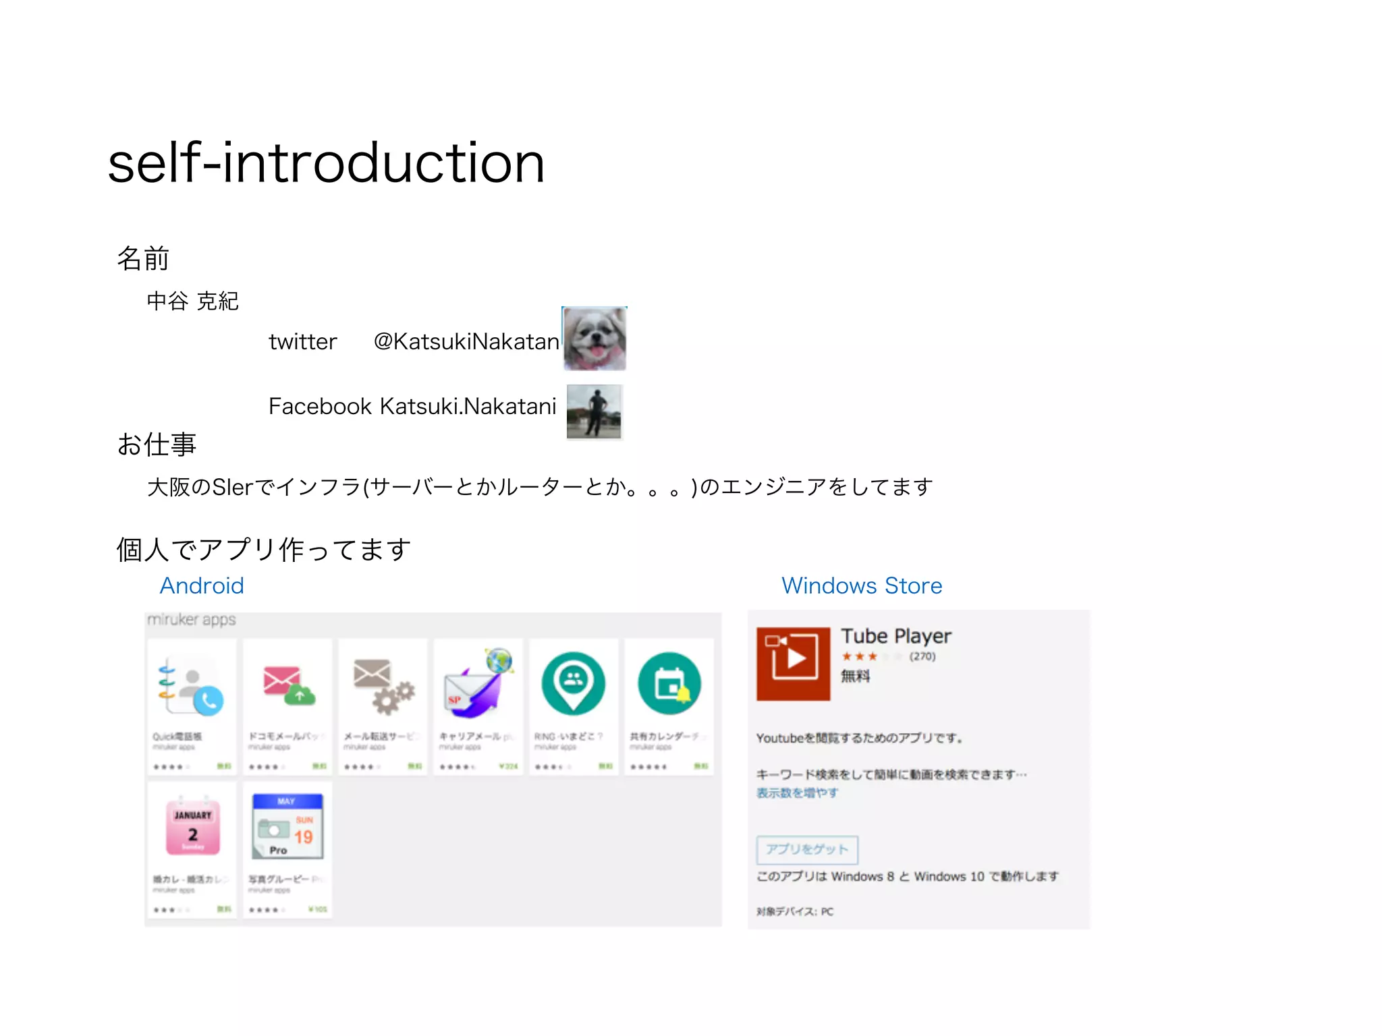
Task: Select the pink January calendar app icon
Action: click(193, 828)
